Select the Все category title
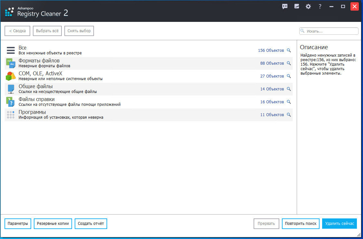The height and width of the screenshot is (239, 363). click(x=23, y=48)
